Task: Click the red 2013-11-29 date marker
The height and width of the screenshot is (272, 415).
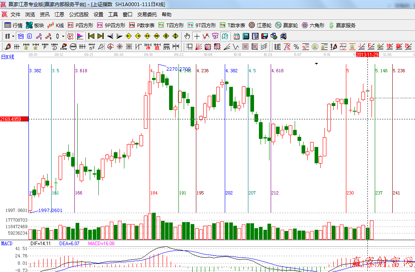Action: [x=367, y=54]
